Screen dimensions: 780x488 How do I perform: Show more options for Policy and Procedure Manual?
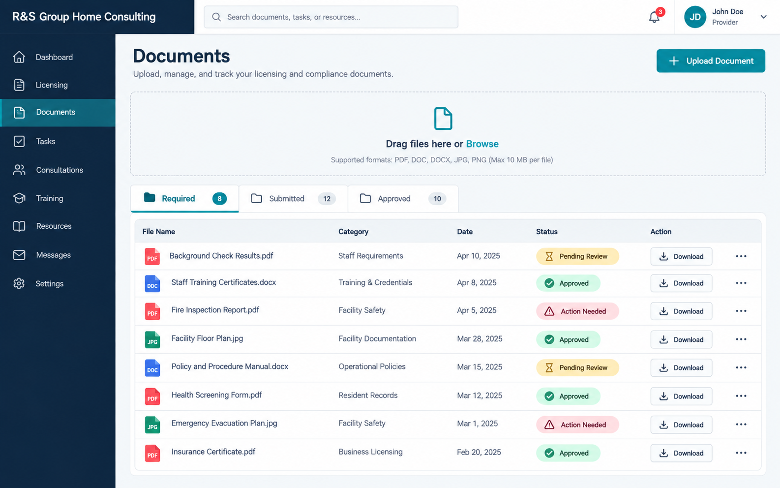(x=741, y=367)
